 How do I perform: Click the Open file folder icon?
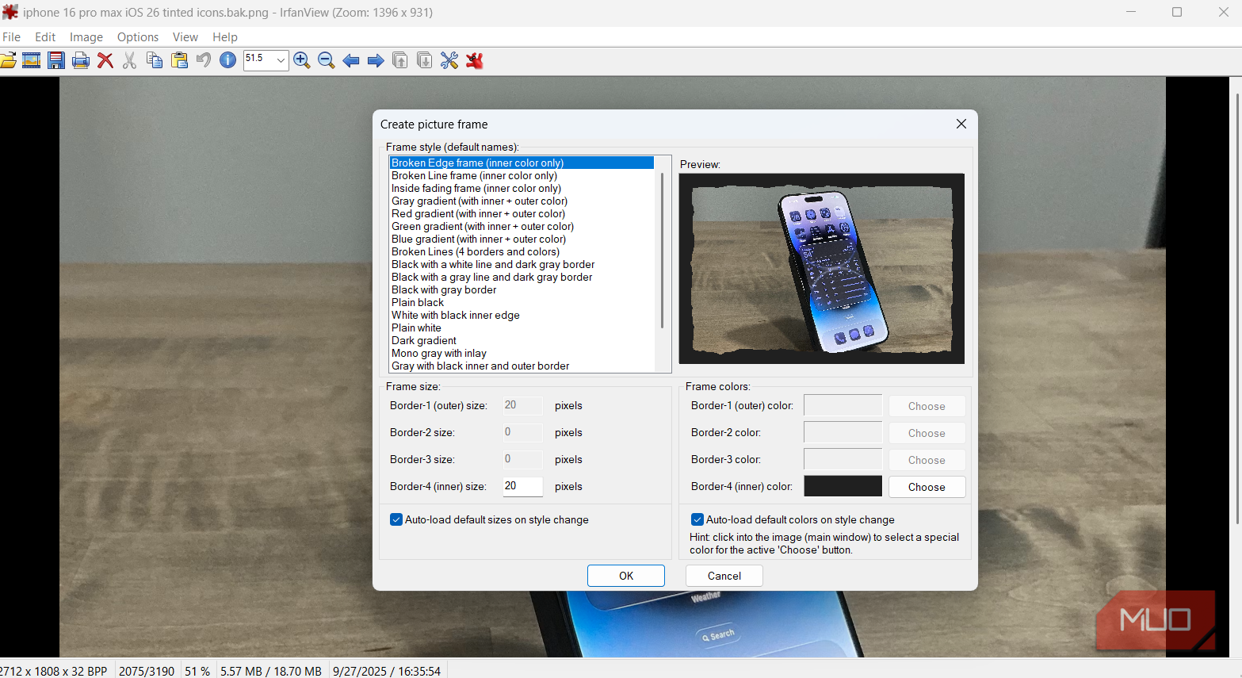click(x=8, y=60)
